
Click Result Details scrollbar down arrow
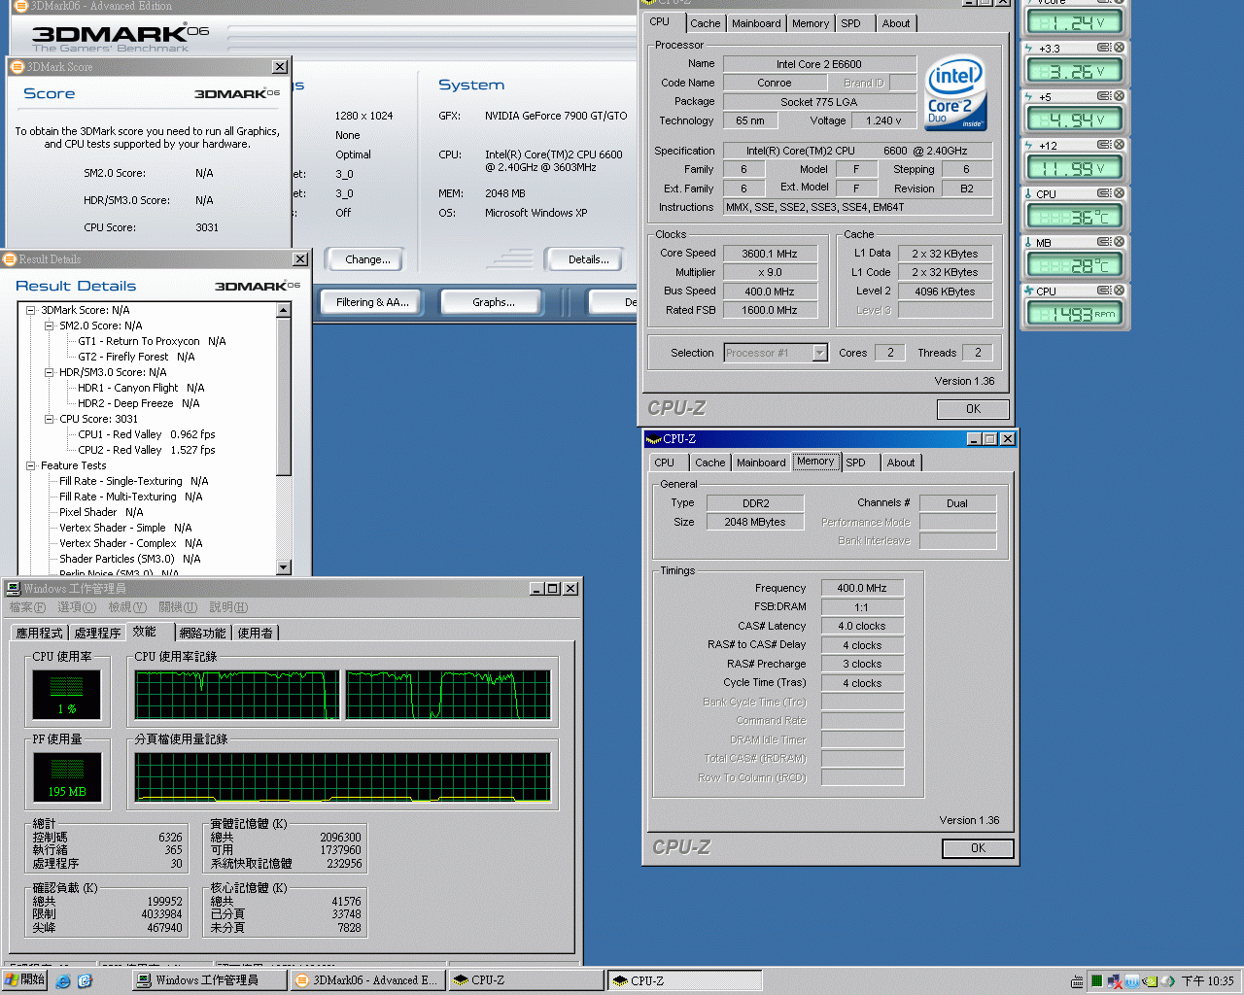point(284,567)
